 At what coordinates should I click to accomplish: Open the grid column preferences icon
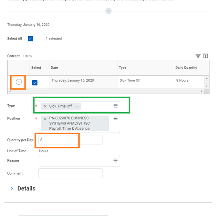click(x=205, y=56)
